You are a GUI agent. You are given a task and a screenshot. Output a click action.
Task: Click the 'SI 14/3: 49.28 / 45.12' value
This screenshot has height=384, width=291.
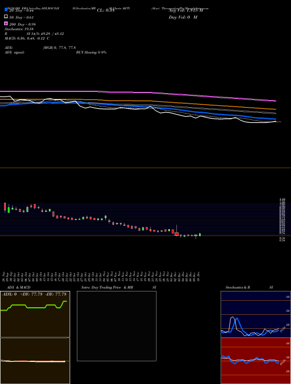tap(45, 34)
